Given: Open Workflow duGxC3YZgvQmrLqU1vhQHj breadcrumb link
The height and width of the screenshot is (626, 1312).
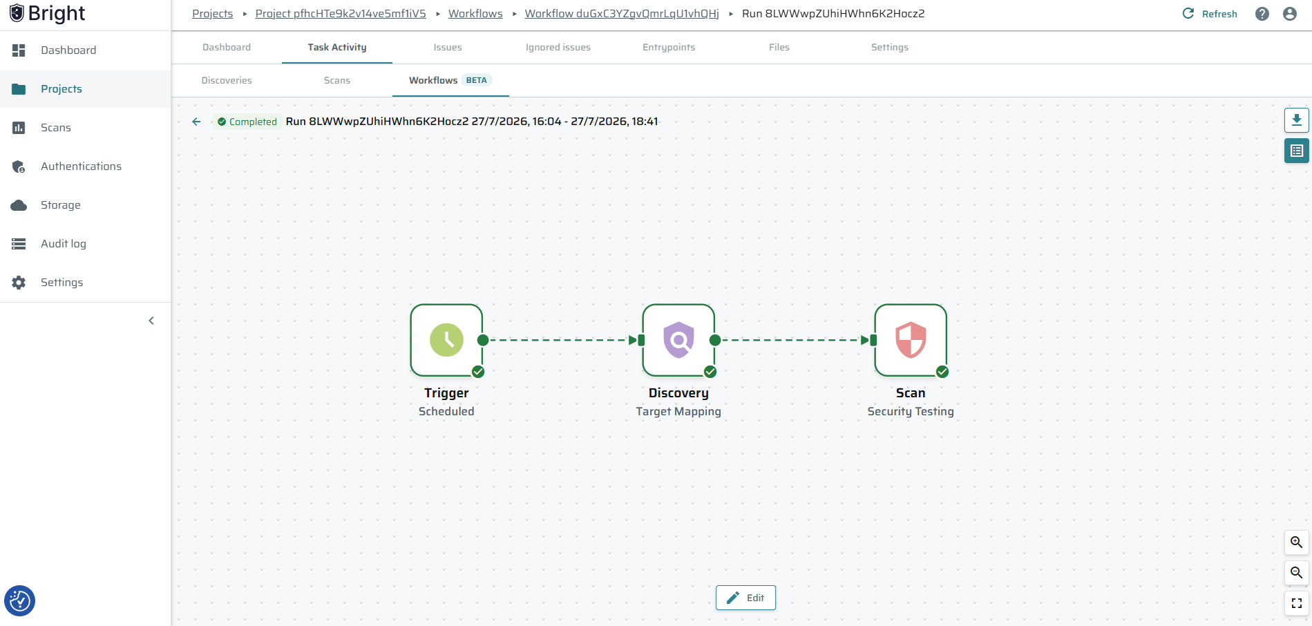Looking at the screenshot, I should (x=622, y=14).
